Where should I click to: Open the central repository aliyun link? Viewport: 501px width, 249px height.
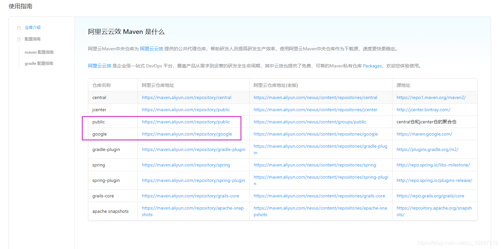(186, 97)
